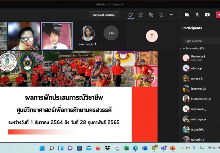Open the Wi-Fi network tray icon
The width and height of the screenshot is (220, 153).
(210, 148)
